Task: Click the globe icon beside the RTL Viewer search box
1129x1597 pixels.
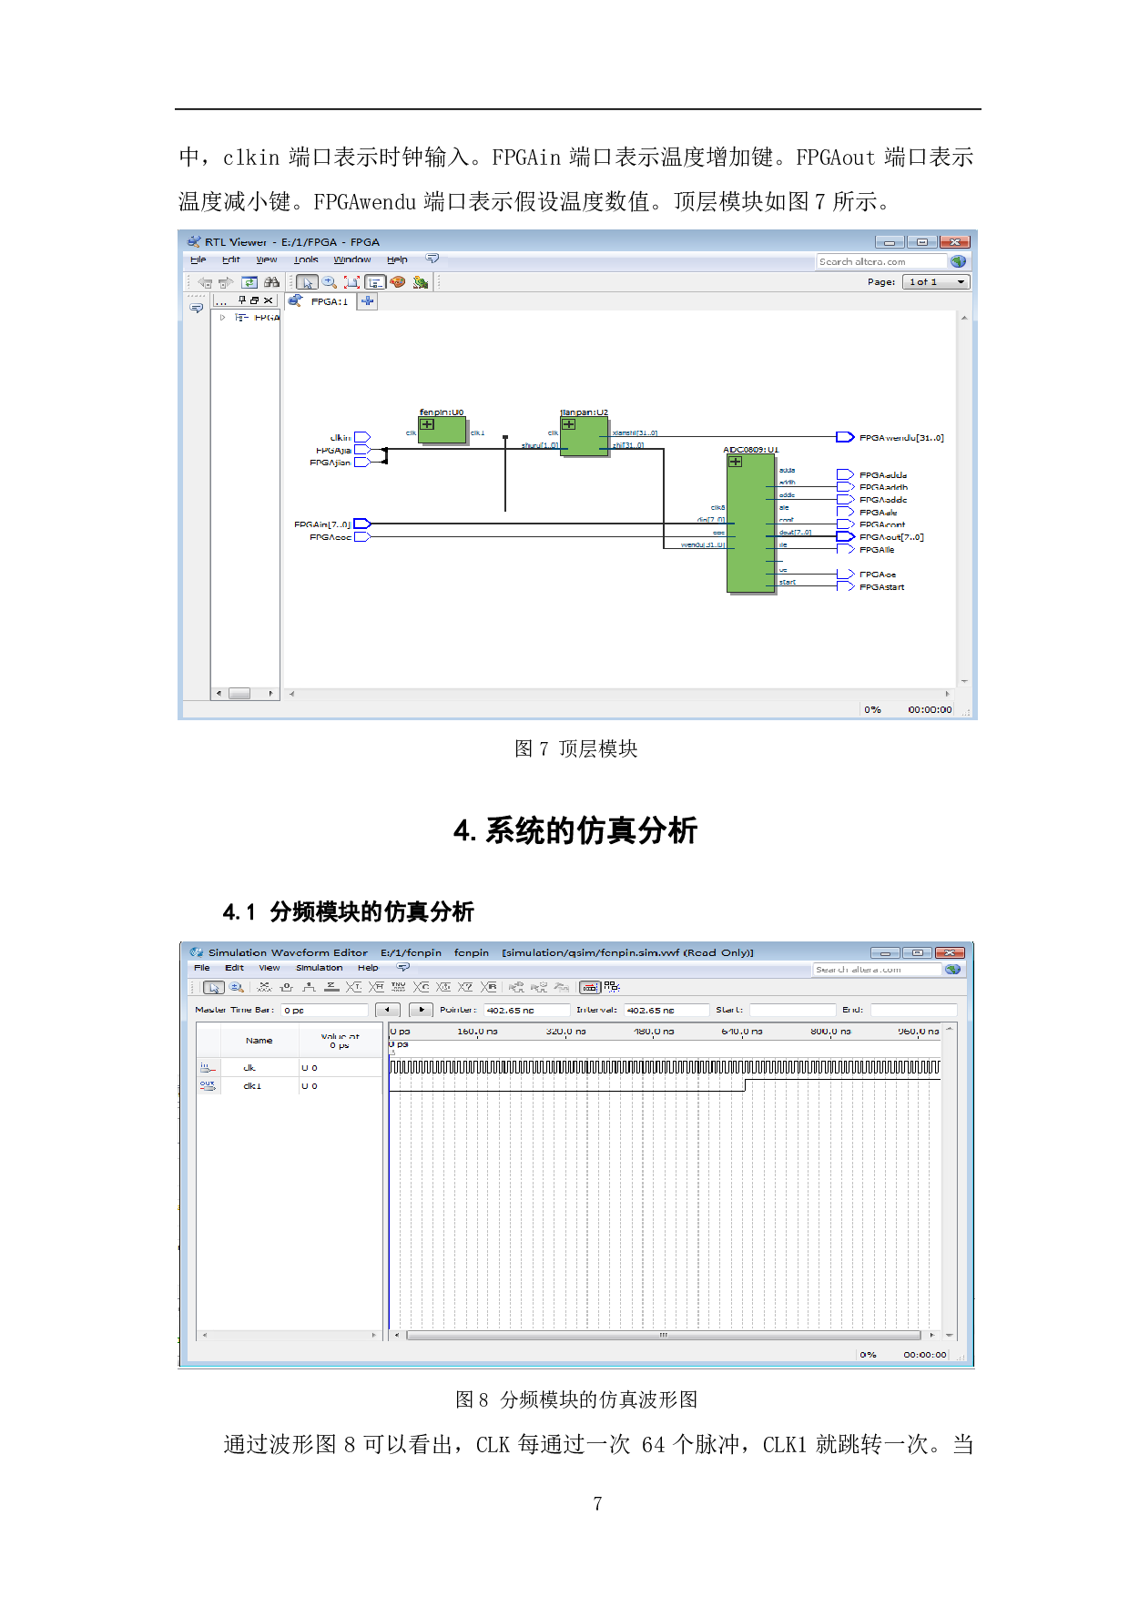Action: click(957, 261)
